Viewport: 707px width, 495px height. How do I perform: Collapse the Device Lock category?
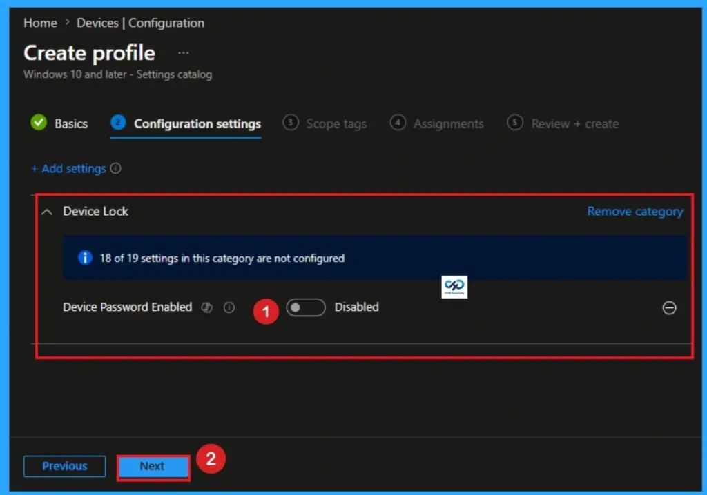click(47, 212)
